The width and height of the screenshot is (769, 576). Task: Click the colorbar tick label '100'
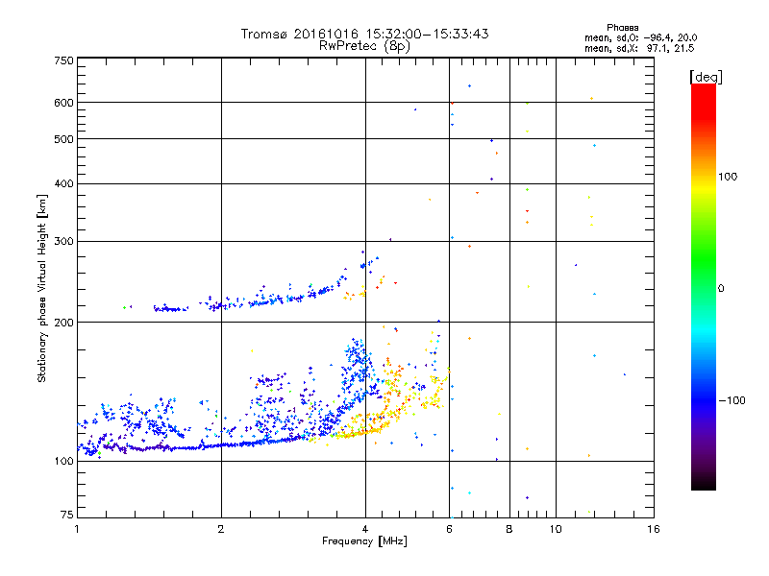pyautogui.click(x=728, y=177)
